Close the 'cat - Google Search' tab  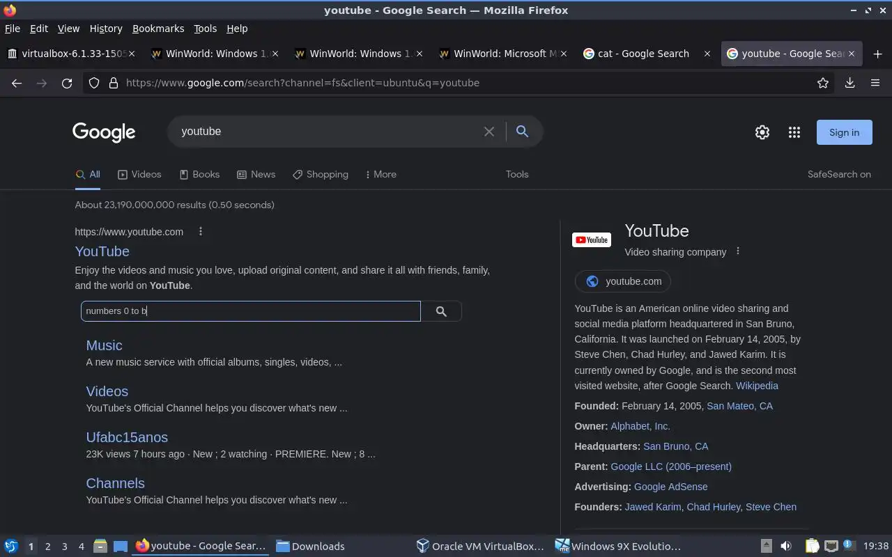(x=707, y=54)
